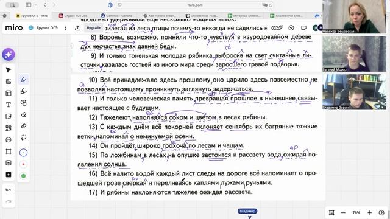Open the Templates tool

(x=9, y=93)
